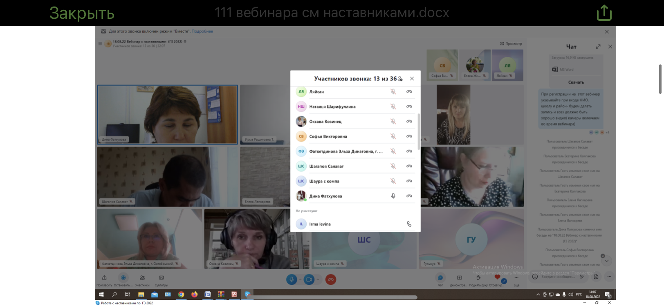
Task: Expand camera options arrow next to video button
Action: (x=318, y=280)
